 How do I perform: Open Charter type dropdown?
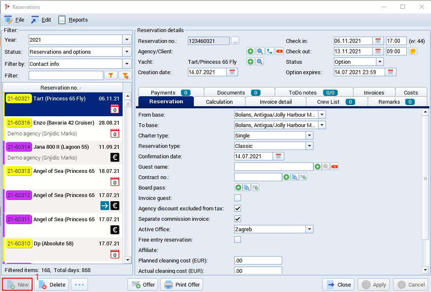[310, 135]
